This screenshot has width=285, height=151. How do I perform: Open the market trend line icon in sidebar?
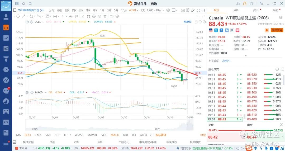click(x=6, y=38)
